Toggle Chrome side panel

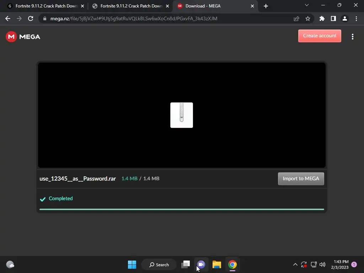[x=333, y=18]
